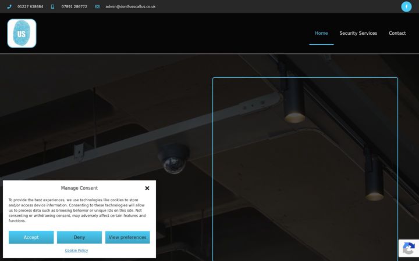Click the email envelope icon
The height and width of the screenshot is (261, 419).
97,6
